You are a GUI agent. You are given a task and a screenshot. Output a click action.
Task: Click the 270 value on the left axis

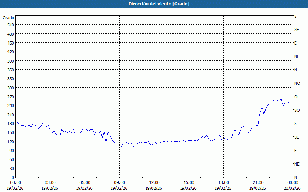[x=10, y=96]
